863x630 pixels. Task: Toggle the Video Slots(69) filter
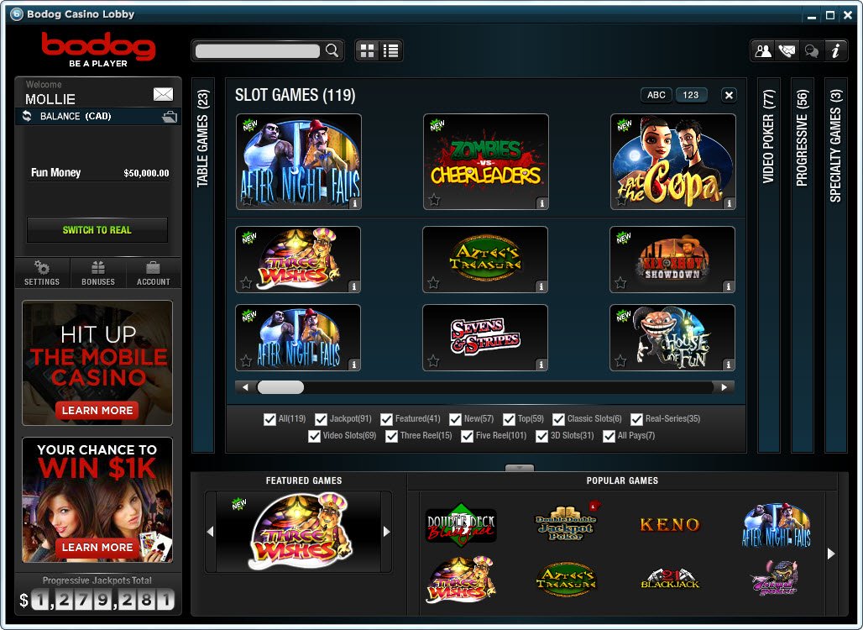tap(314, 436)
